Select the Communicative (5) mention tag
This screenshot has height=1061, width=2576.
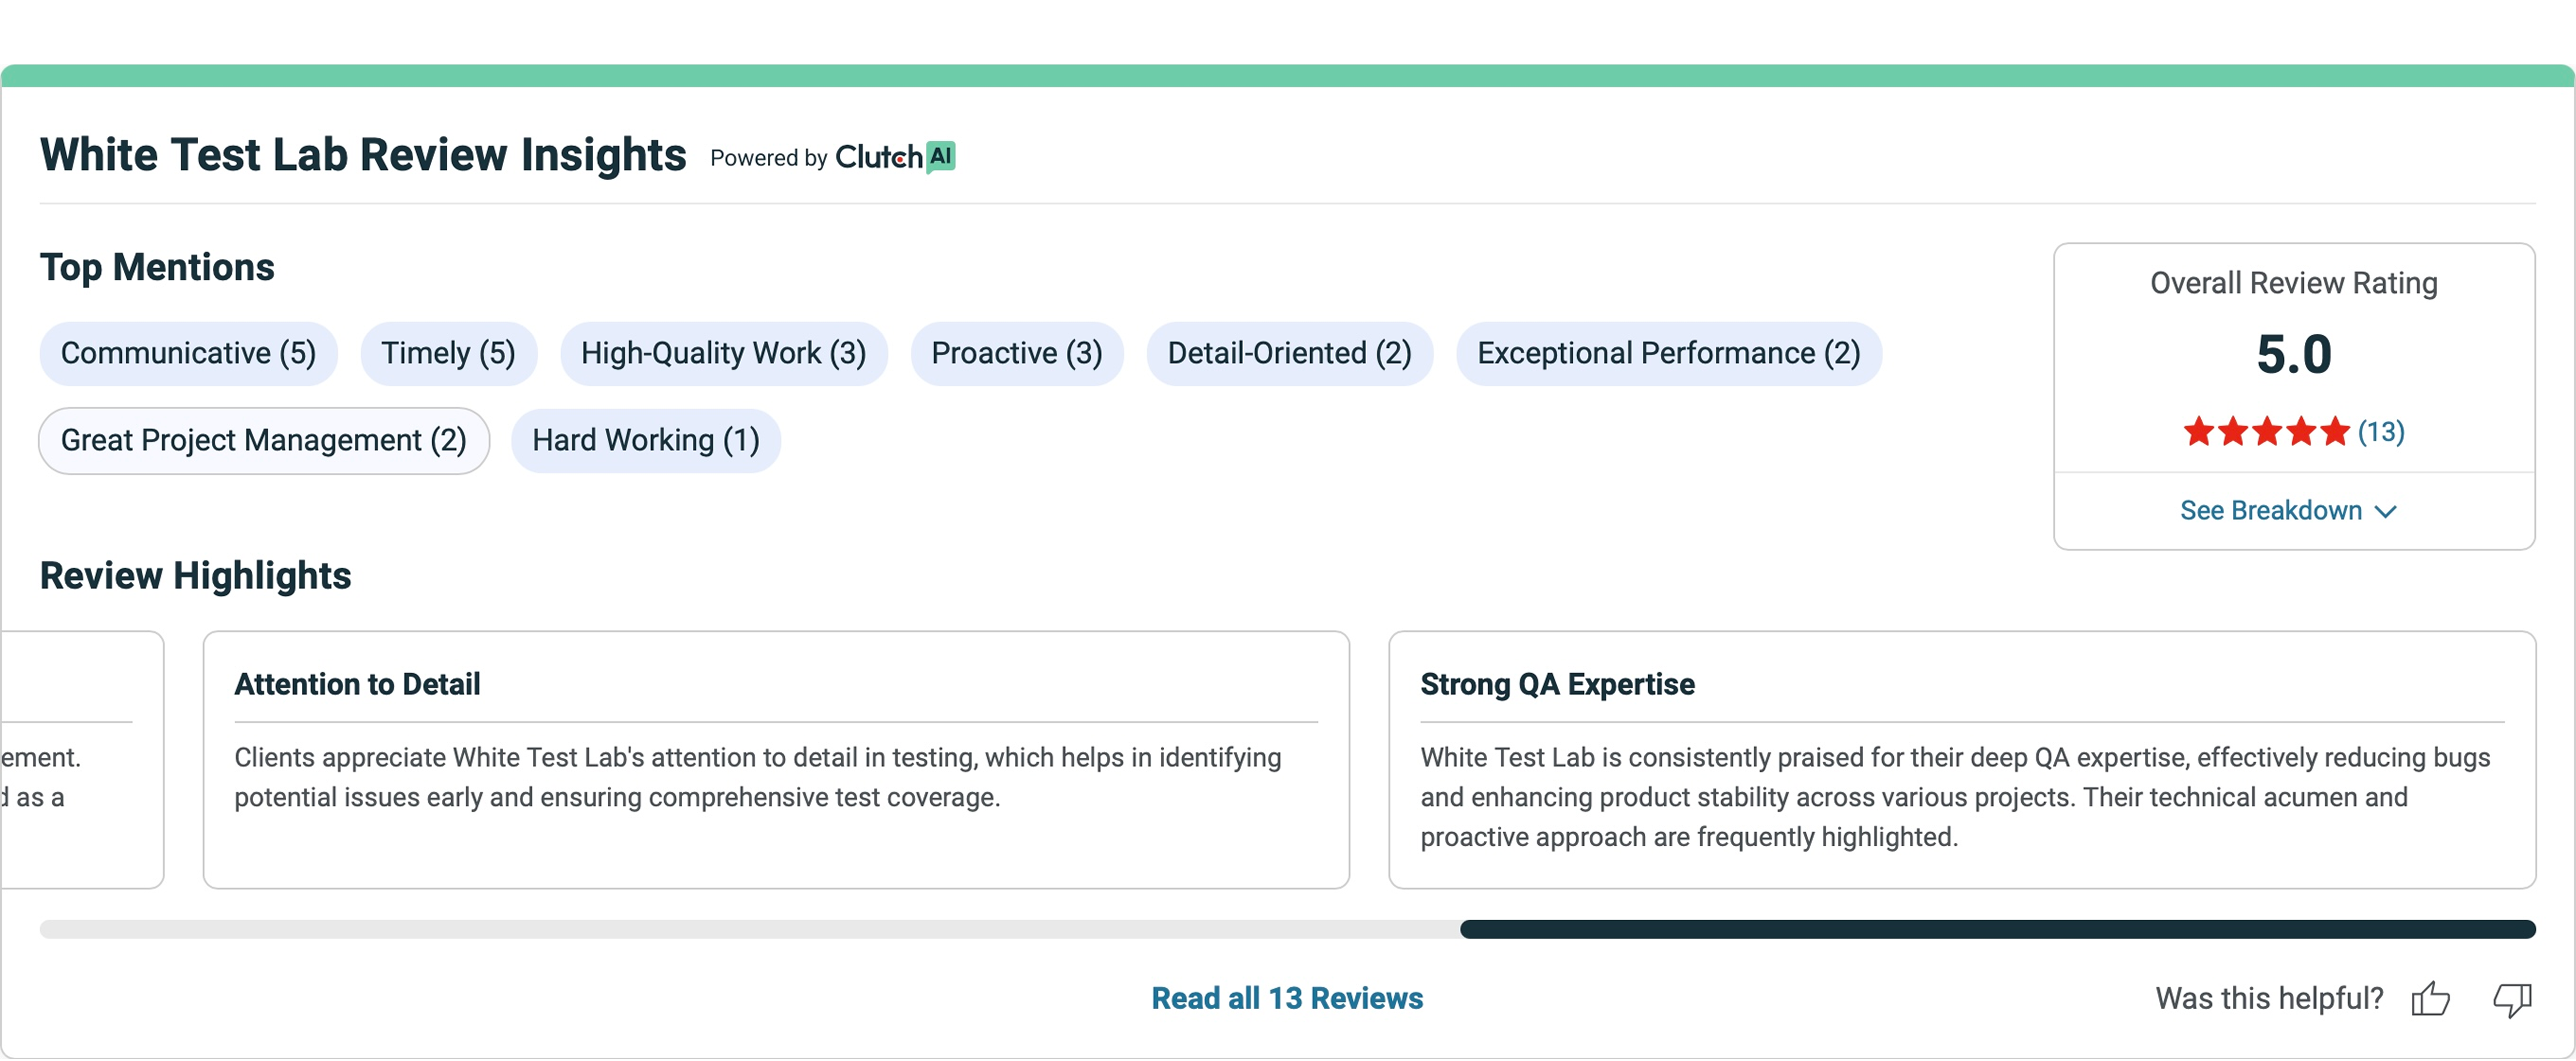(x=188, y=353)
